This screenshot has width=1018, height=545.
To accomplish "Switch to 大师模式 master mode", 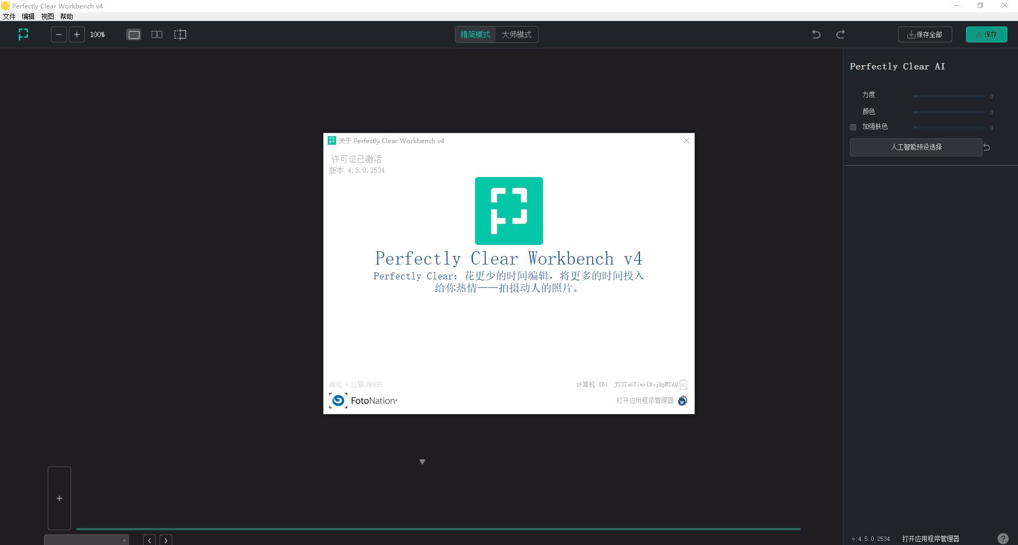I will pos(516,34).
